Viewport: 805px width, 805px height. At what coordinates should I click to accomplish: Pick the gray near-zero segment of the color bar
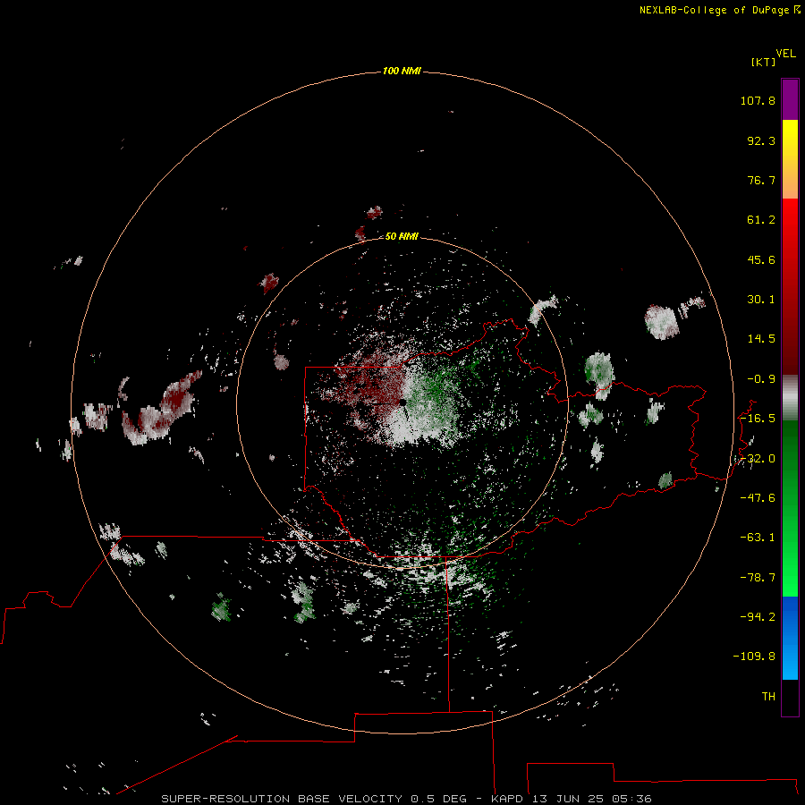coord(790,398)
